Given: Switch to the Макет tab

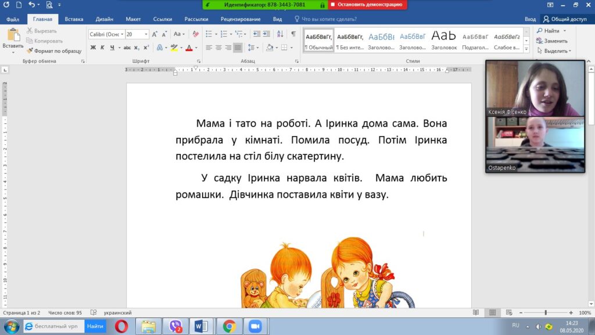Looking at the screenshot, I should click(133, 19).
